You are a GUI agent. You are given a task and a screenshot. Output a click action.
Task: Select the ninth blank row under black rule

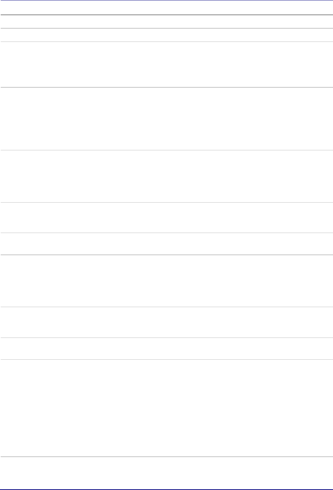tap(166, 322)
